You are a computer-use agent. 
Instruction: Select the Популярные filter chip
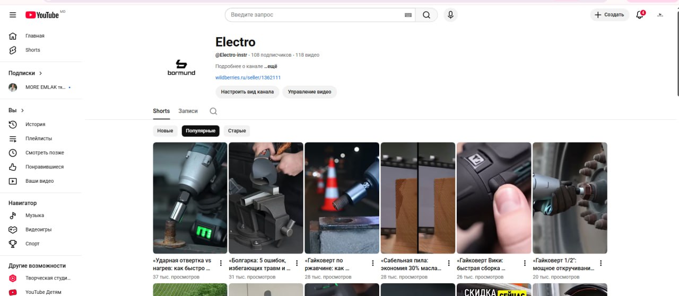(x=201, y=131)
